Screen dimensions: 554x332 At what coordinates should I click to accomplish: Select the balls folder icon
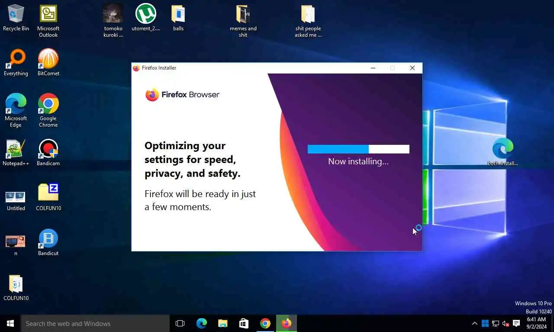tap(178, 18)
